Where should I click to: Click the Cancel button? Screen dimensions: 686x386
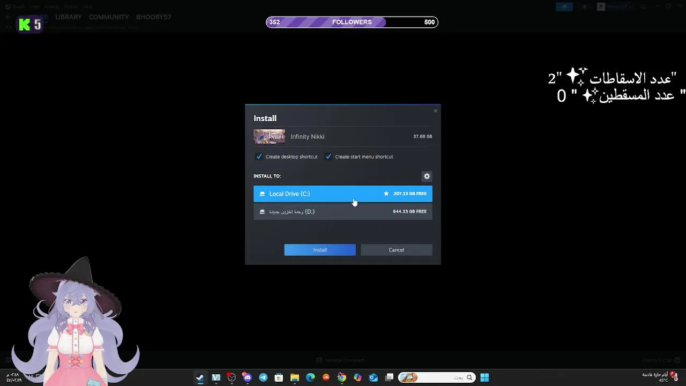tap(397, 250)
